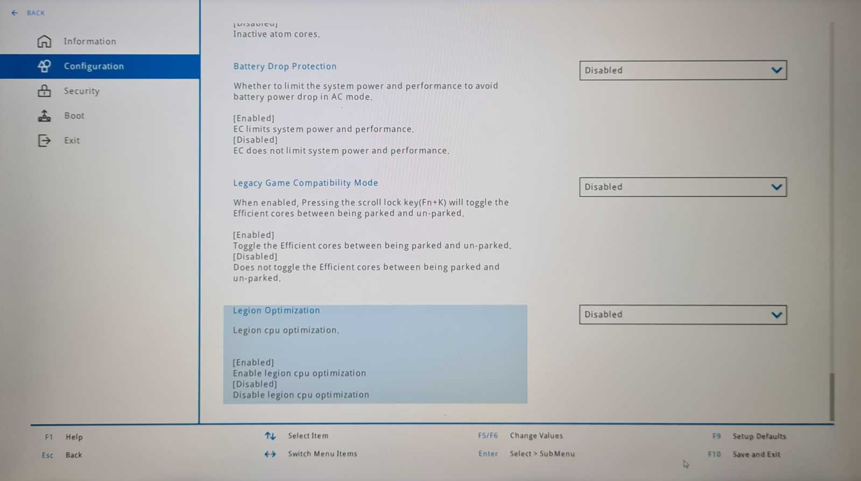Click left-right arrows Switch Menu icon
Screen dimensions: 861x481
click(x=270, y=454)
